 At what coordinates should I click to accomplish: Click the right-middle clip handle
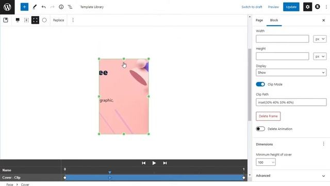pos(148,97)
